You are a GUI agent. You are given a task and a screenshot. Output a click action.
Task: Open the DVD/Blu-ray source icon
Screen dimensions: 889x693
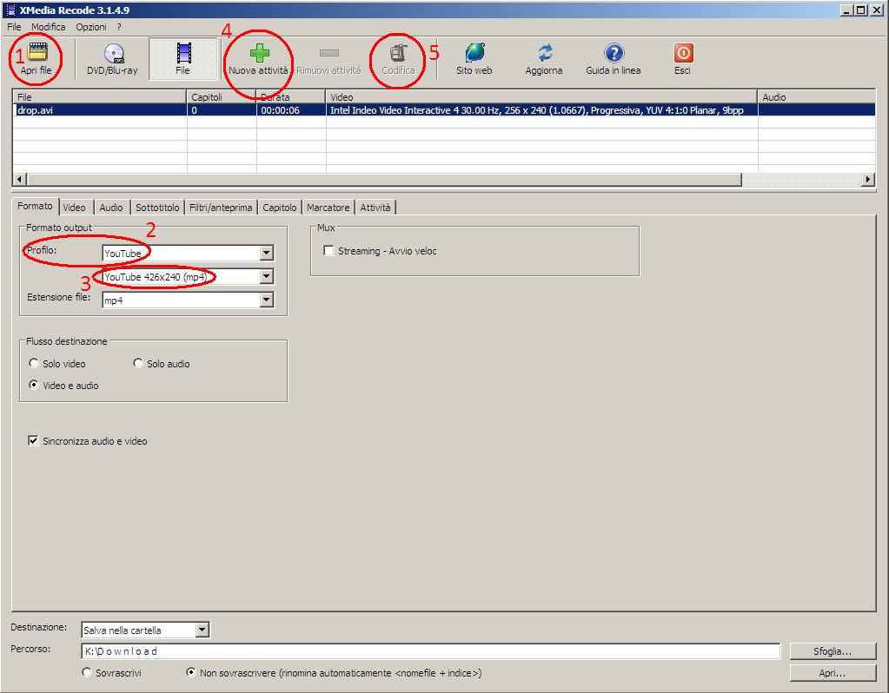pyautogui.click(x=112, y=55)
